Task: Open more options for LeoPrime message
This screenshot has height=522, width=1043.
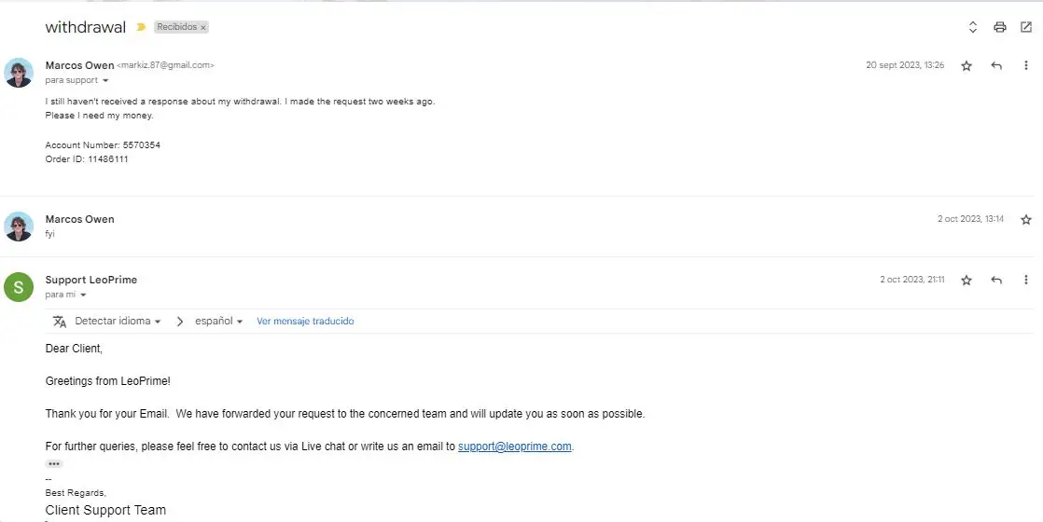Action: 1026,280
